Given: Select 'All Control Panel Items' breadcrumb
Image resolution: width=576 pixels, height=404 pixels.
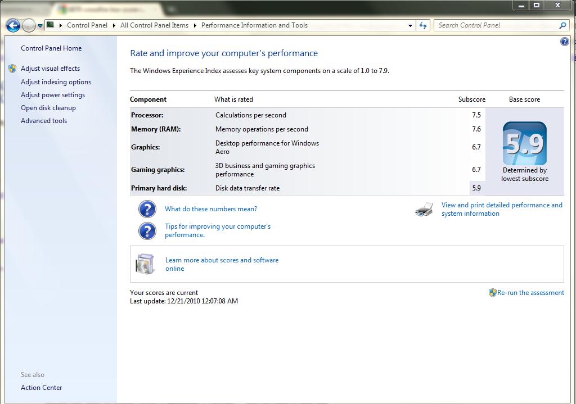Looking at the screenshot, I should click(154, 25).
